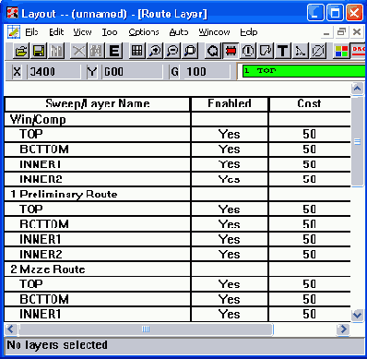
Task: Open the Library Manager toolbar icon
Action: [56, 51]
